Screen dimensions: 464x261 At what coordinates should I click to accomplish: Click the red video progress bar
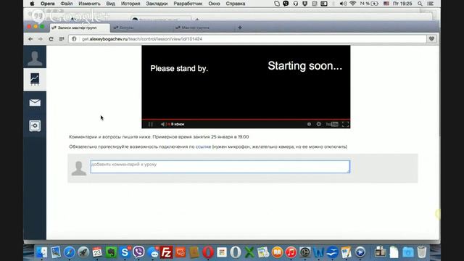[246, 119]
